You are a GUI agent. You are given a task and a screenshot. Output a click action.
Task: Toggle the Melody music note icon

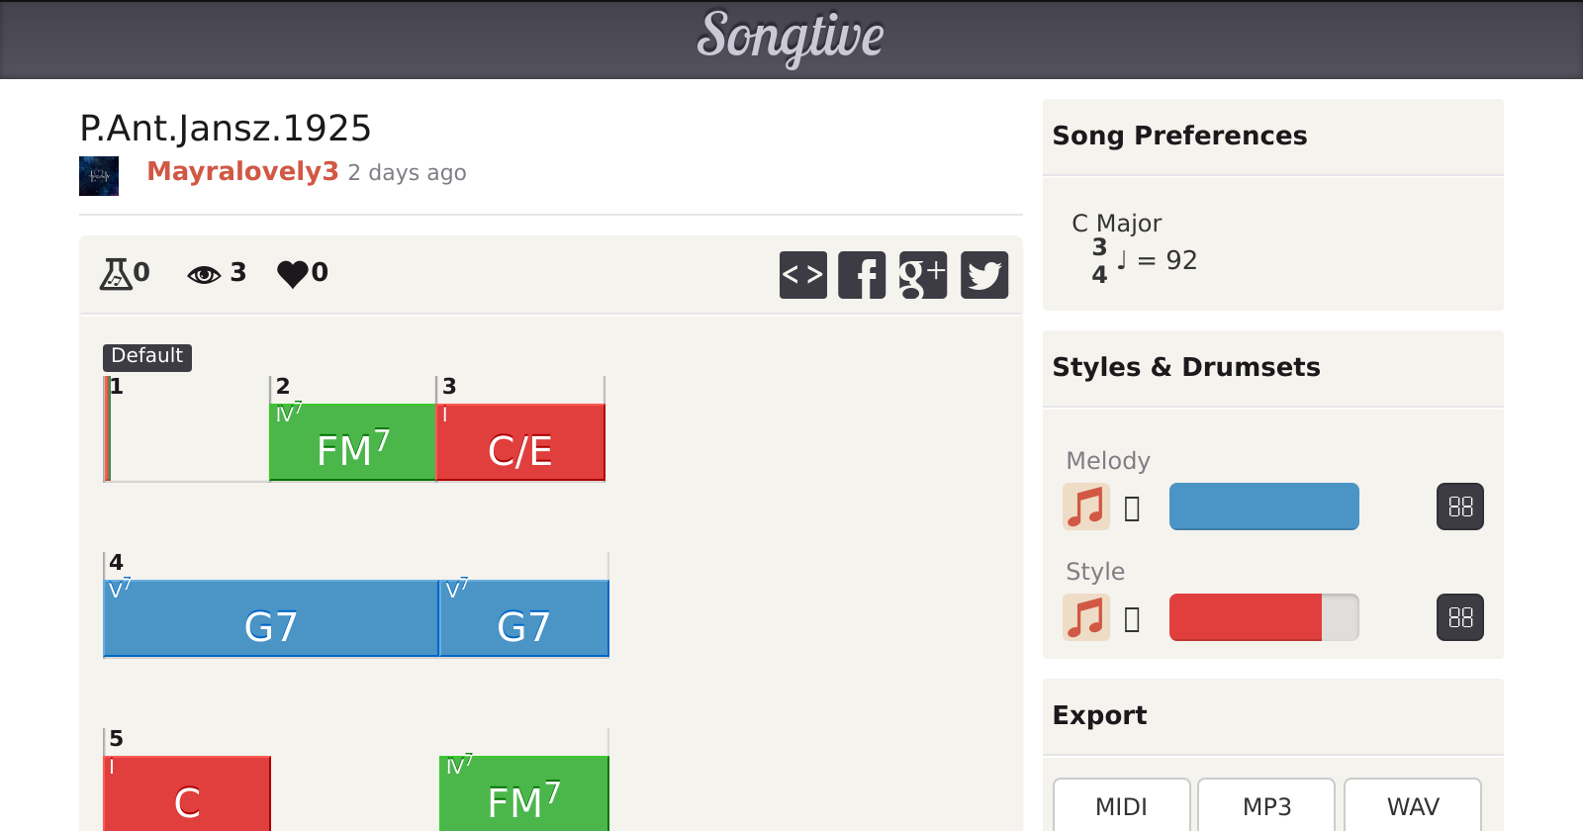1085,507
